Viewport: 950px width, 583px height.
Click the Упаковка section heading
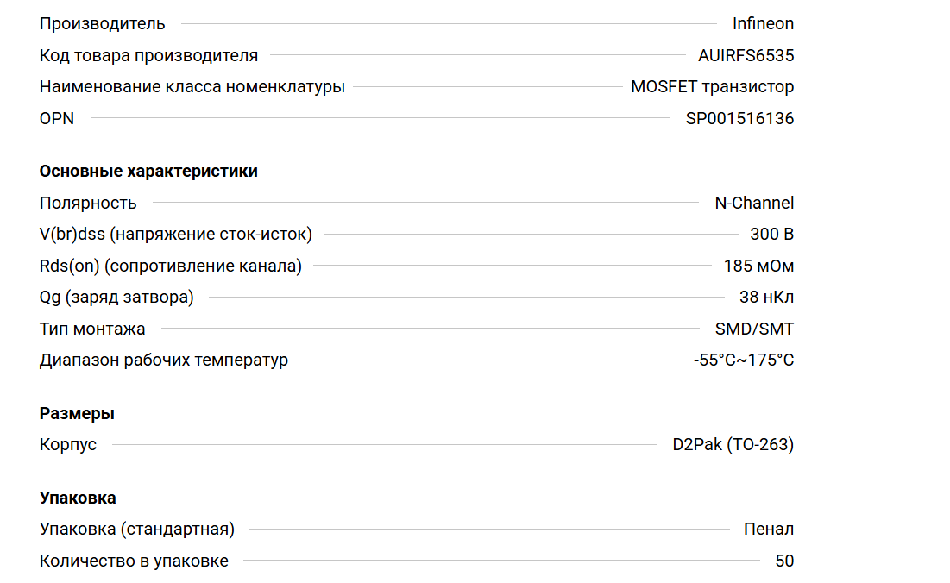(78, 498)
